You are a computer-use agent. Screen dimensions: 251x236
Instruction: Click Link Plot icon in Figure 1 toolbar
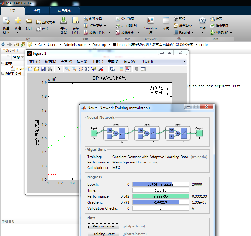[112, 69]
